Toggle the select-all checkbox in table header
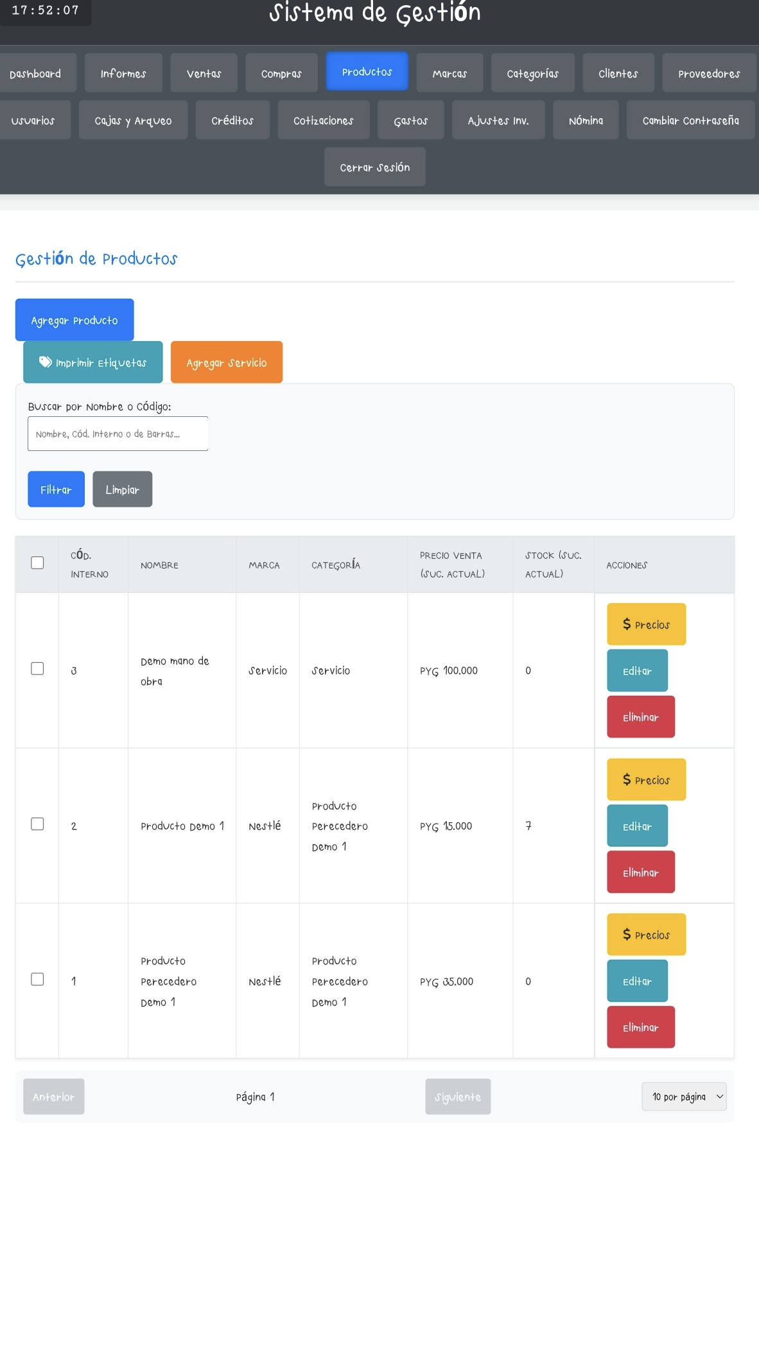This screenshot has width=759, height=1349. [x=37, y=563]
